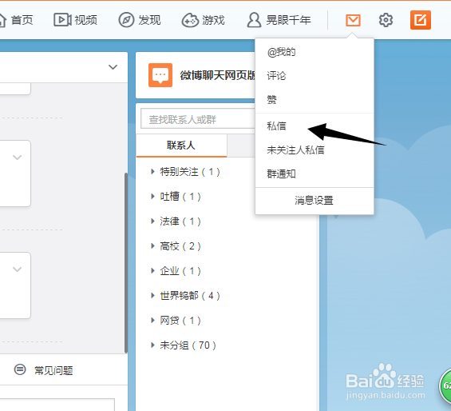Click the game controller icon
The width and height of the screenshot is (451, 411).
[x=190, y=20]
